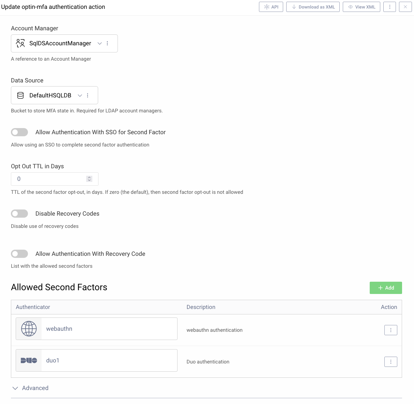Image resolution: width=414 pixels, height=404 pixels.
Task: Open the kebab menu beside DefaultHSQLDB
Action: 88,95
